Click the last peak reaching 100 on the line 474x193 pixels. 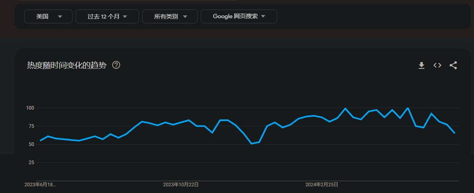coord(407,108)
